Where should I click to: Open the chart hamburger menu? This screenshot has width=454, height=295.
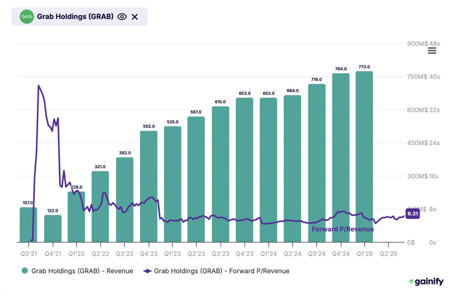pyautogui.click(x=432, y=51)
